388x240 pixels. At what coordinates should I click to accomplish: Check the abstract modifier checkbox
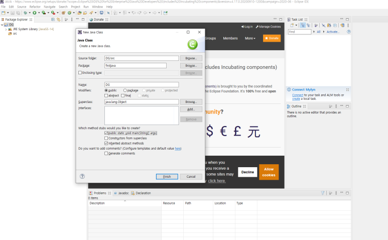(x=106, y=95)
